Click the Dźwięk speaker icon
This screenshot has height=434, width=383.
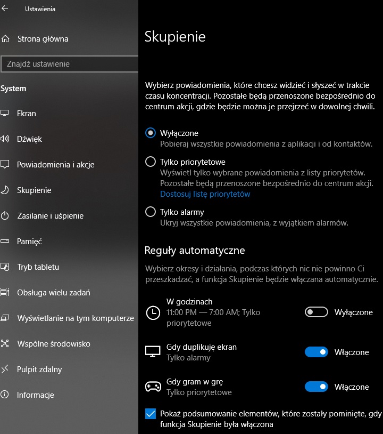(x=5, y=139)
